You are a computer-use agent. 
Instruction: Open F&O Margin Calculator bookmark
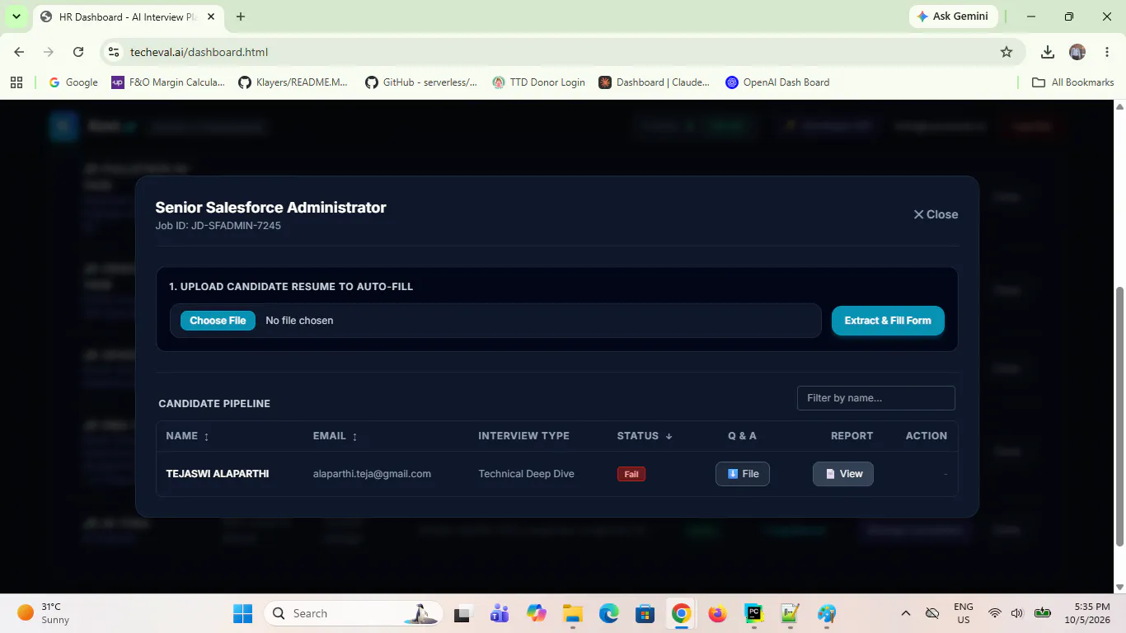click(x=168, y=82)
